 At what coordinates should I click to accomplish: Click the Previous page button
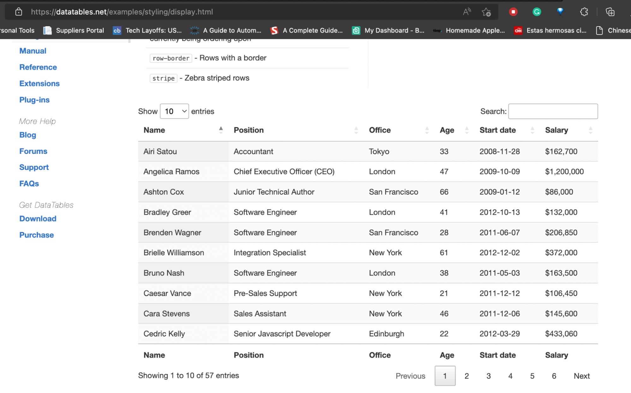[410, 376]
